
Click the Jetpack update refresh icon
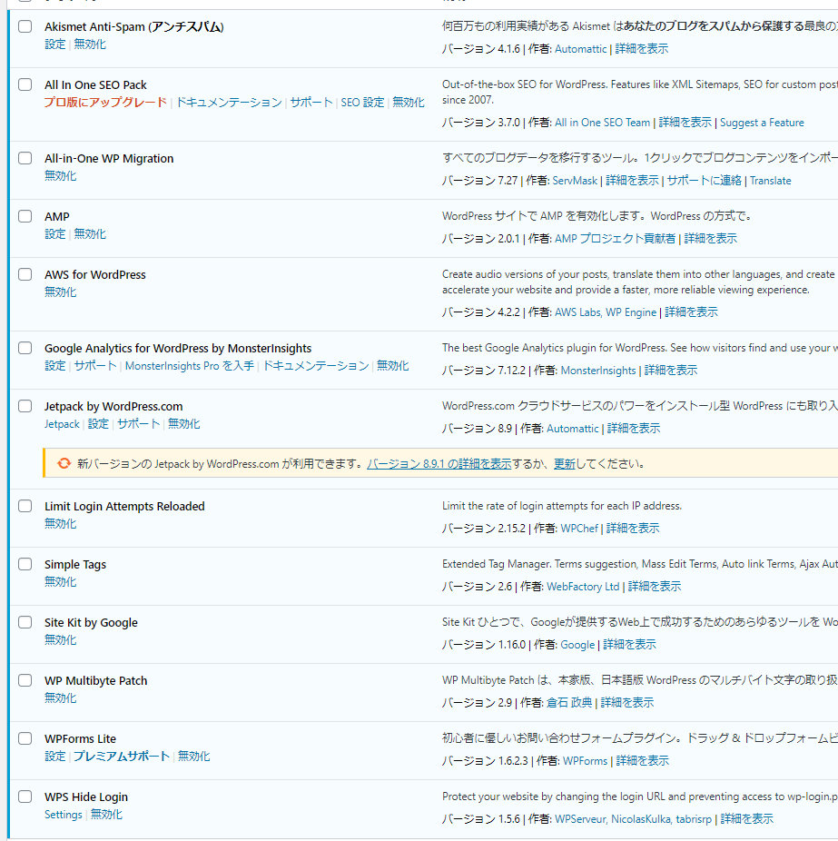tap(64, 463)
